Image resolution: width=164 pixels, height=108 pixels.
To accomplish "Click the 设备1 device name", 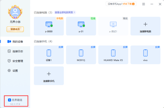I will coord(49,60).
